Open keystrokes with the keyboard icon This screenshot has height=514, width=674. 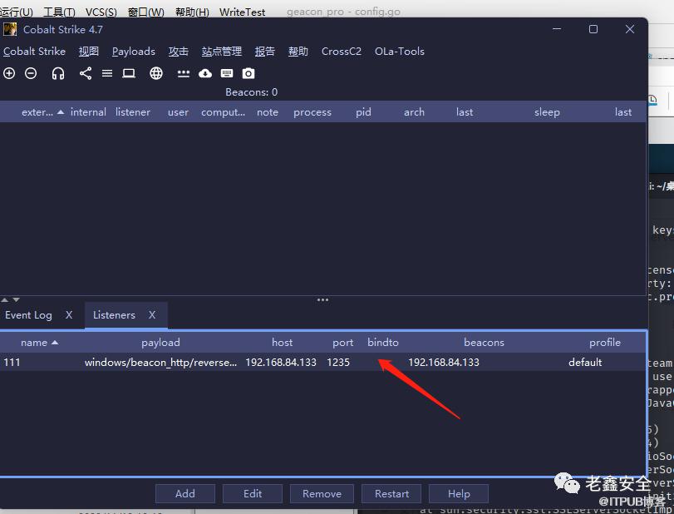click(x=227, y=73)
